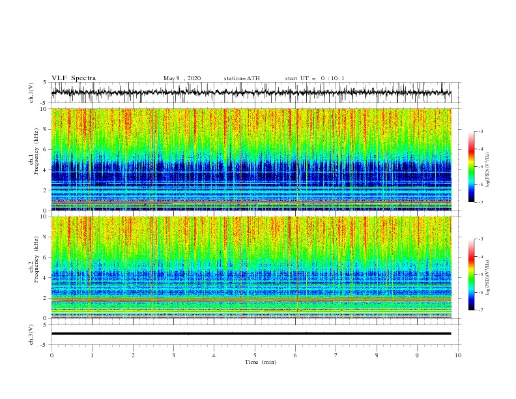Click the upper color scale bar beside ch.1
The width and height of the screenshot is (516, 399).
click(x=471, y=167)
